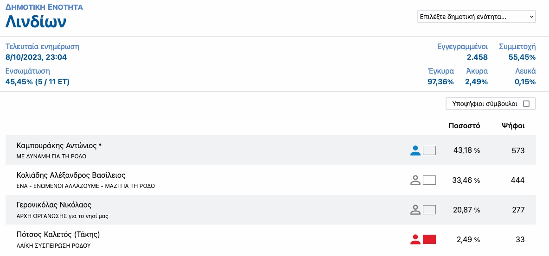Click the grey person icon for Γερονικόλας Νικόλαος
549x256 pixels.
[x=415, y=210]
